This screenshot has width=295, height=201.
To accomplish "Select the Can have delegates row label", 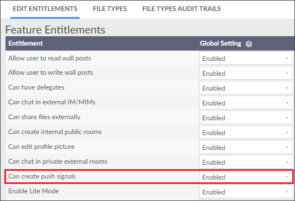I will 36,87.
